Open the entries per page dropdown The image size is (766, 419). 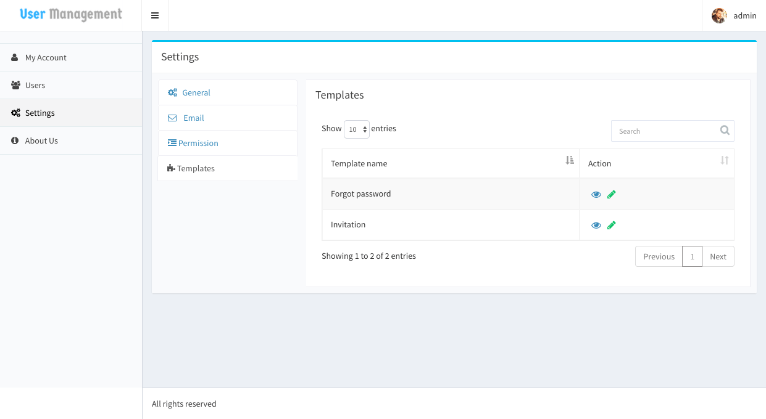click(x=357, y=129)
